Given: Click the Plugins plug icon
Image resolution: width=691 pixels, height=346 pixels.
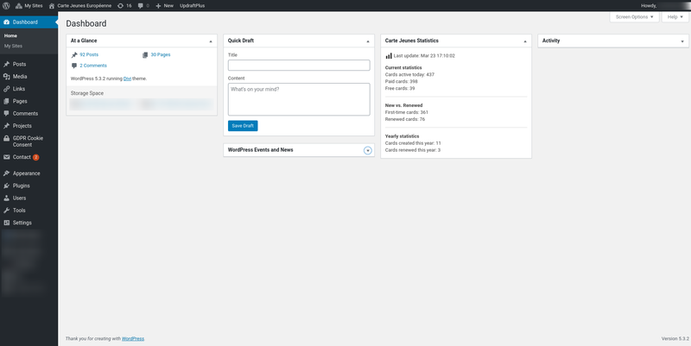Looking at the screenshot, I should (x=6, y=186).
